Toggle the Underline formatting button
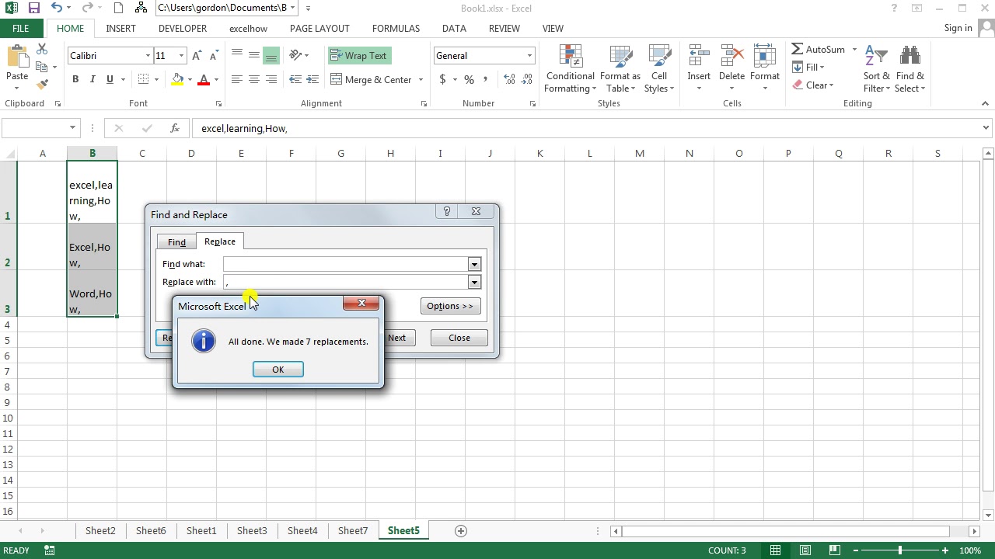Screen dimensions: 995x559 110,79
